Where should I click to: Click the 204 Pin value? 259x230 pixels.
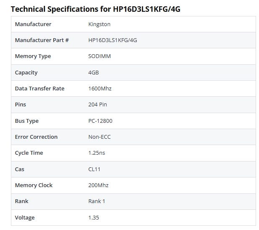(97, 105)
